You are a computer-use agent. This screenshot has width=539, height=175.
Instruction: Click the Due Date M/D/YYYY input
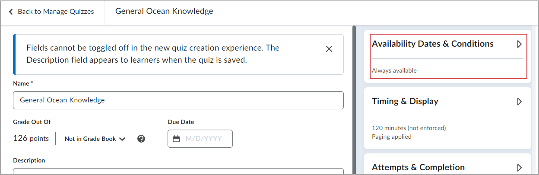point(200,139)
